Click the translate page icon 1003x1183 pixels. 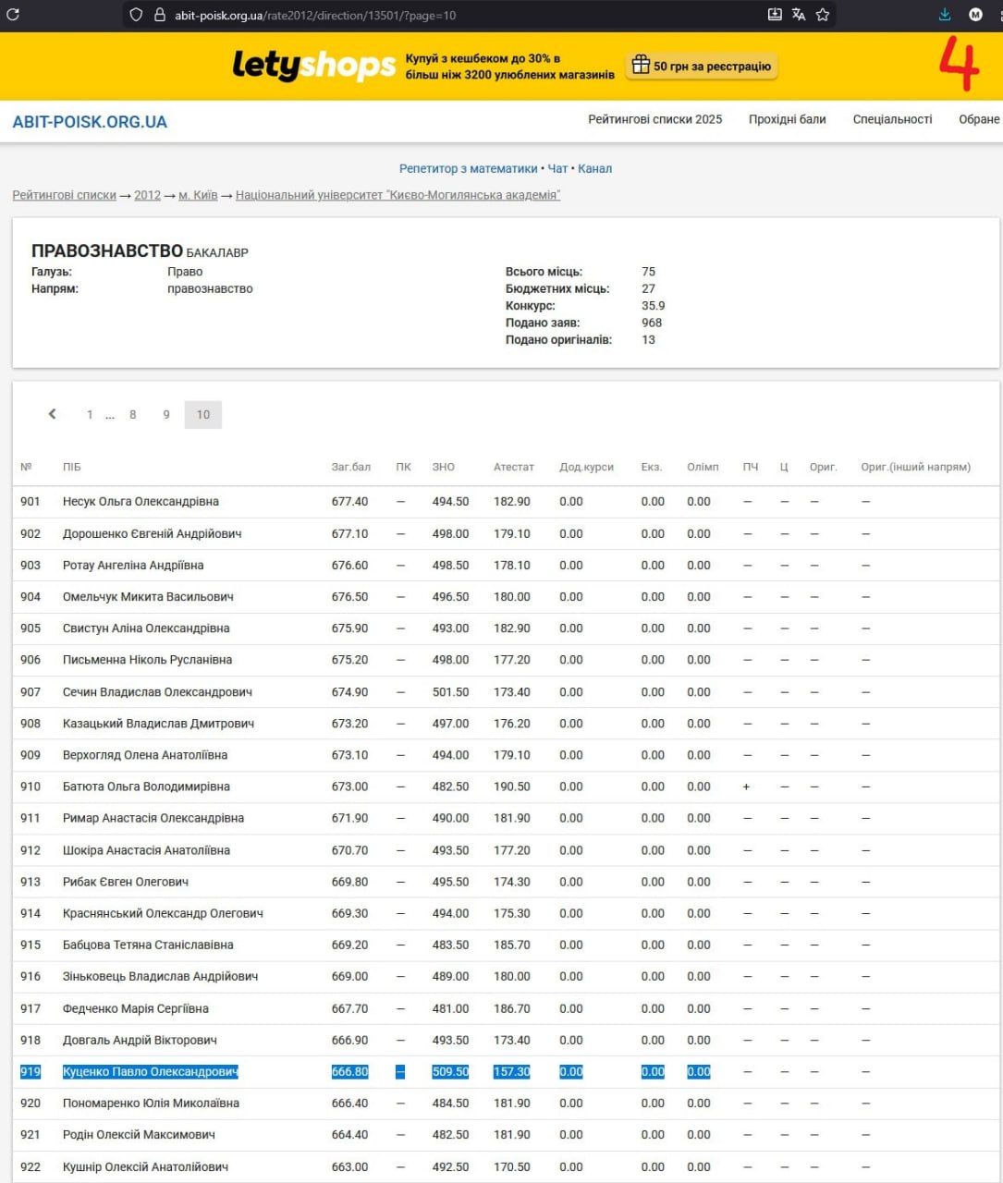799,15
